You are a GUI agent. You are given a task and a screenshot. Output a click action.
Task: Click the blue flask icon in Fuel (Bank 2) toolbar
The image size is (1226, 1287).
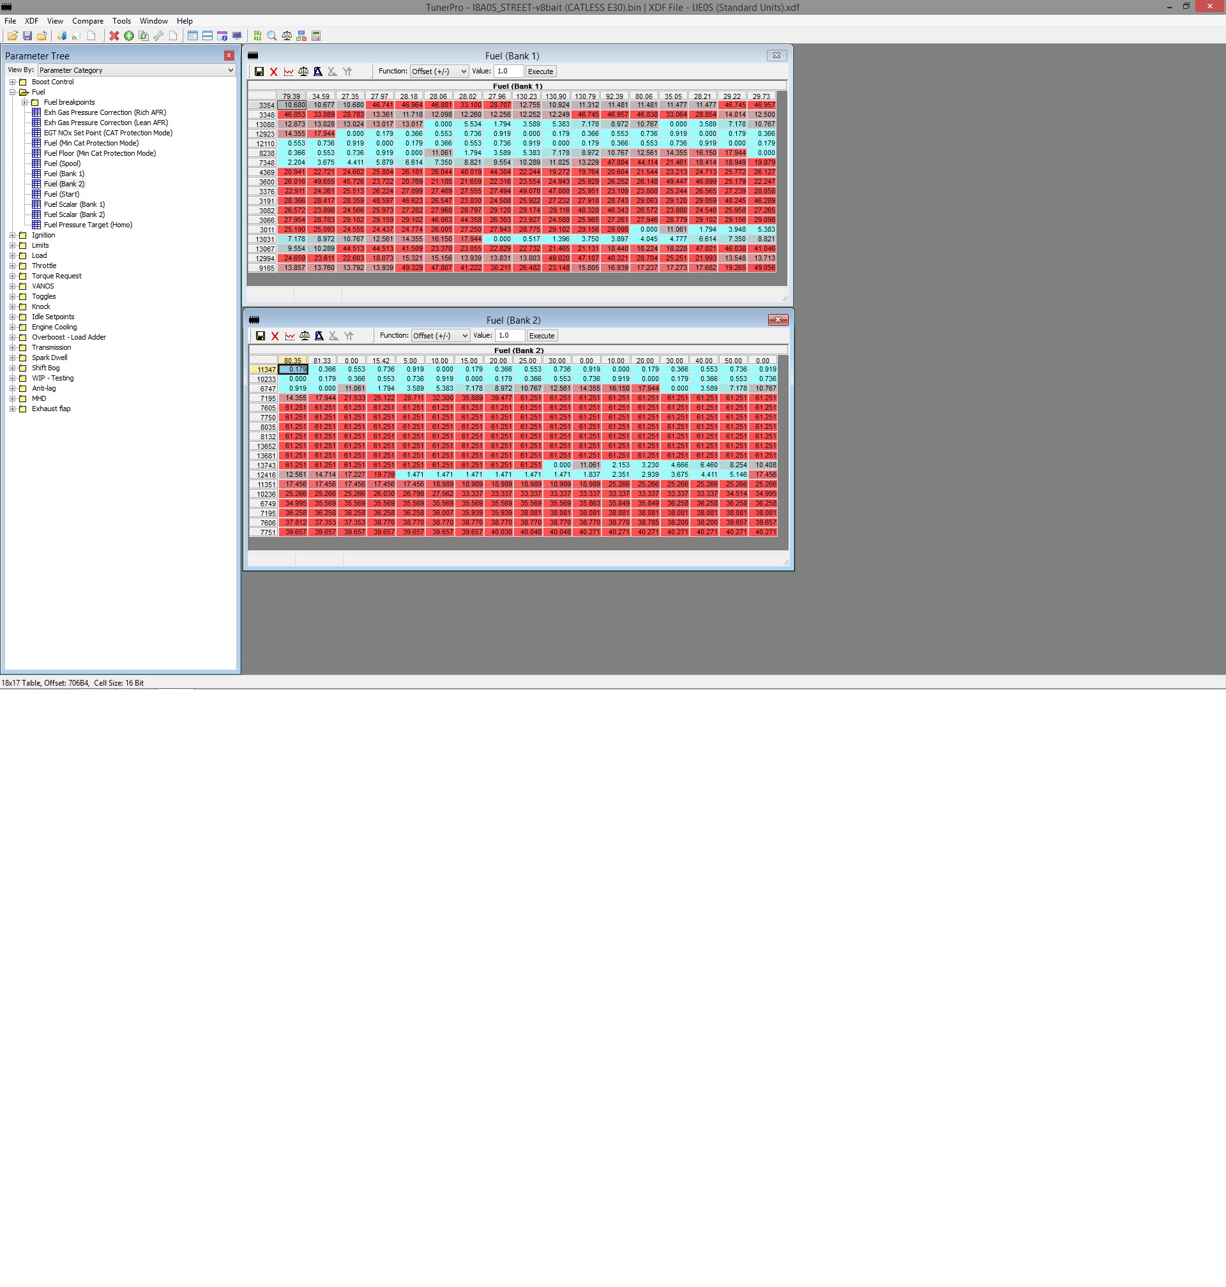click(319, 336)
